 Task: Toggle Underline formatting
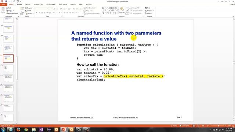(x=42, y=13)
